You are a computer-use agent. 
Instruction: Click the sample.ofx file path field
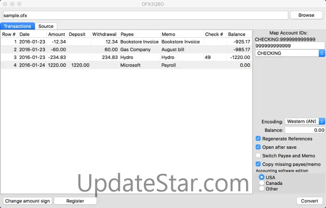pos(145,15)
